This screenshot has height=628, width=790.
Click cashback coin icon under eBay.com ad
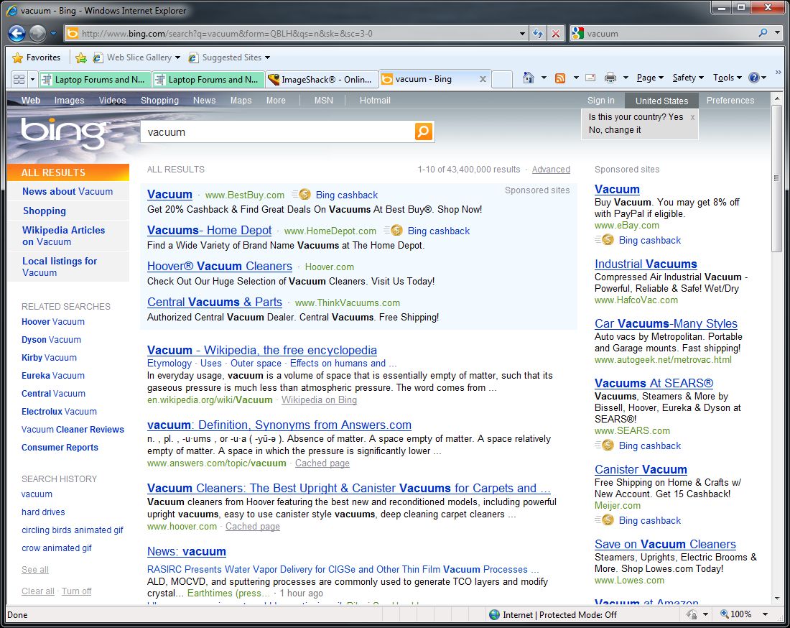(x=608, y=240)
